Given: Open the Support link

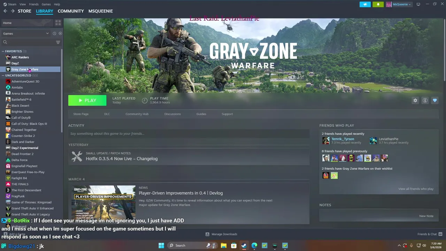Looking at the screenshot, I should pyautogui.click(x=227, y=114).
